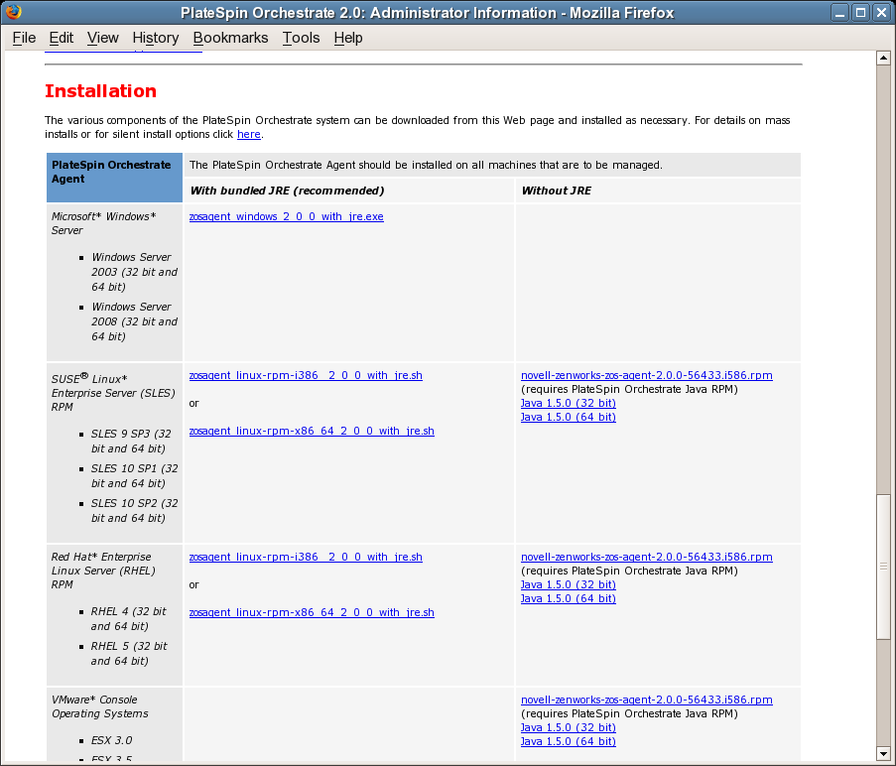Download SLES i386 agent with JRE script
Image resolution: width=896 pixels, height=766 pixels.
coord(306,375)
